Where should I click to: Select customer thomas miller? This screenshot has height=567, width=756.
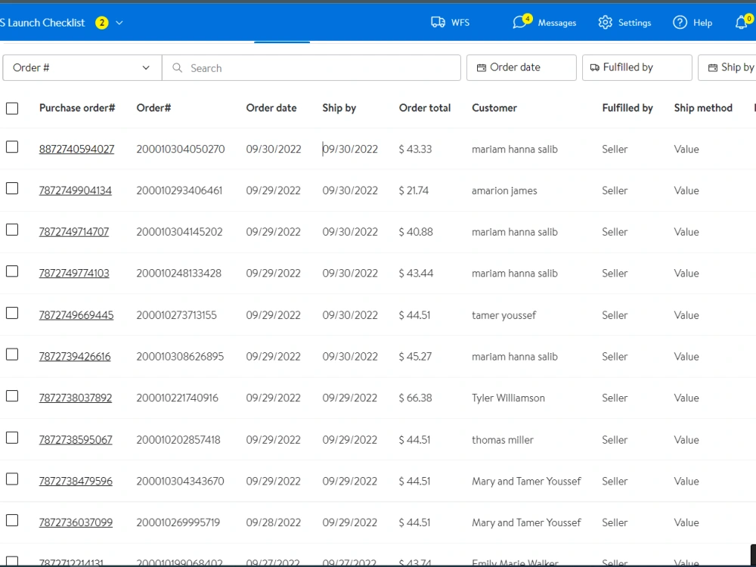503,440
